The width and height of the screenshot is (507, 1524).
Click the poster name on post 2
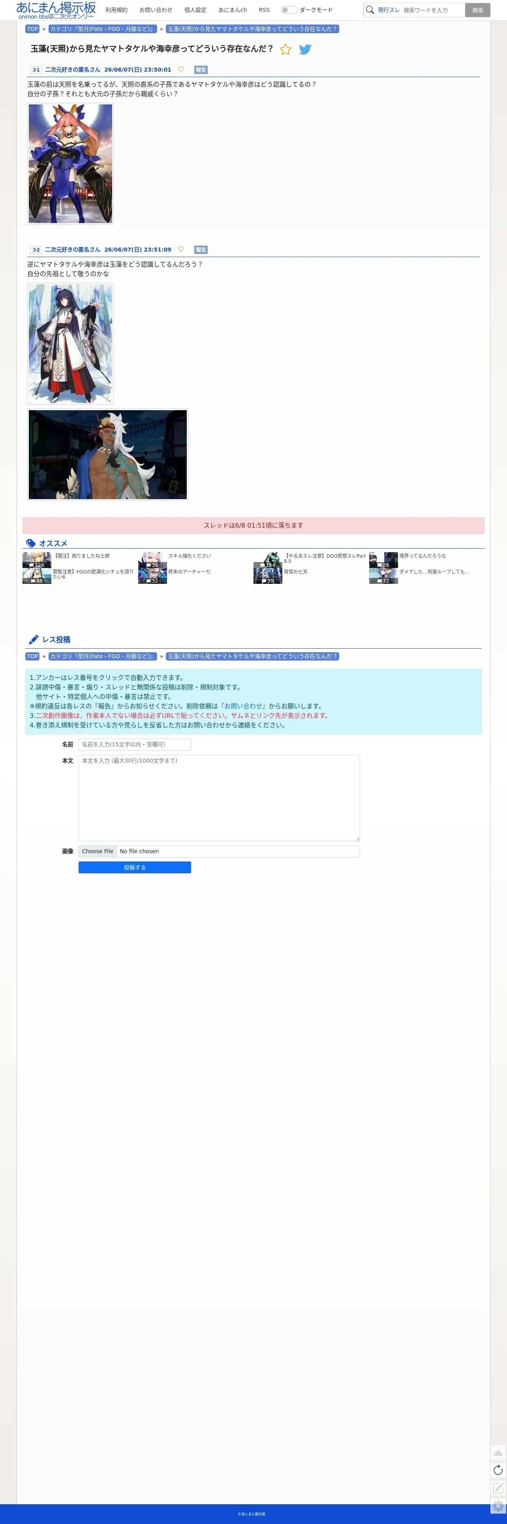pos(73,250)
